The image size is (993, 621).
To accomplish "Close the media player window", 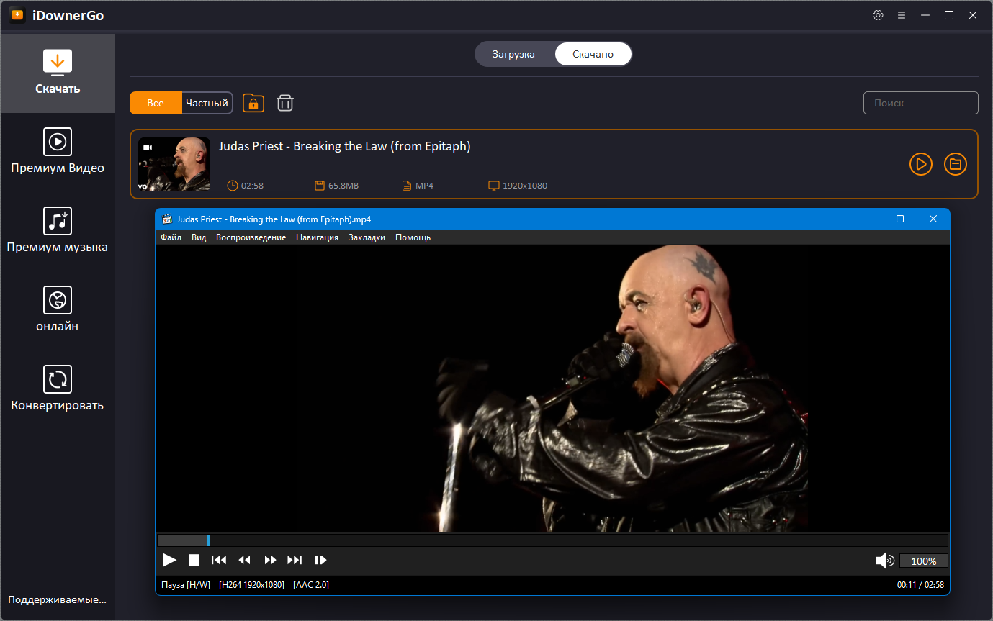I will [x=933, y=219].
